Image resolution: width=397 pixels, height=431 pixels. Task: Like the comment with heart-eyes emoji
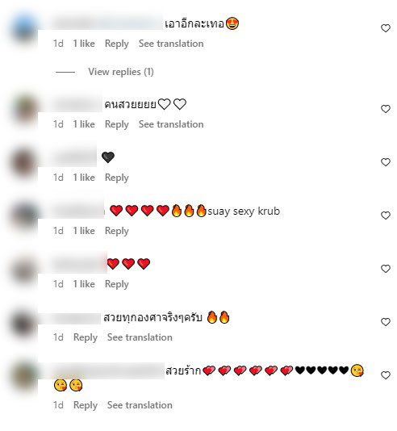[386, 28]
